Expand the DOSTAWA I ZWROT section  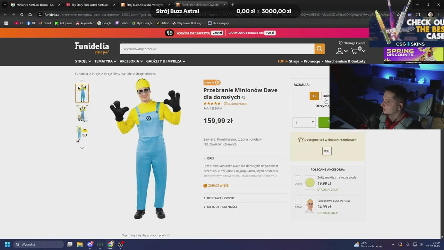point(219,198)
